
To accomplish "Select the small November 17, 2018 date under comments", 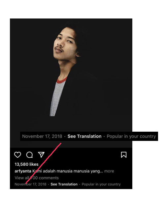I will point(30,184).
